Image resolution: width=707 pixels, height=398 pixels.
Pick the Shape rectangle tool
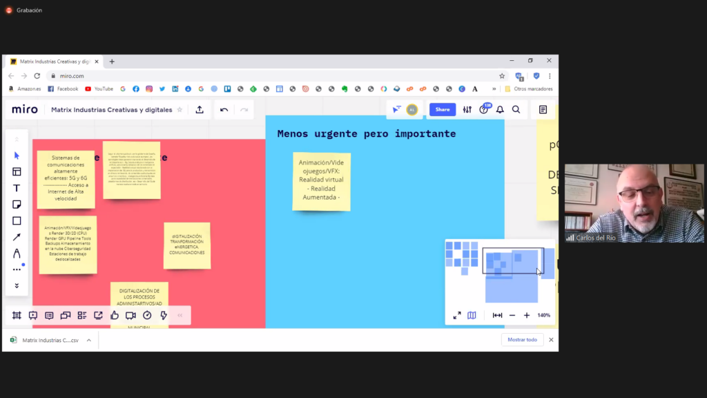click(x=17, y=221)
